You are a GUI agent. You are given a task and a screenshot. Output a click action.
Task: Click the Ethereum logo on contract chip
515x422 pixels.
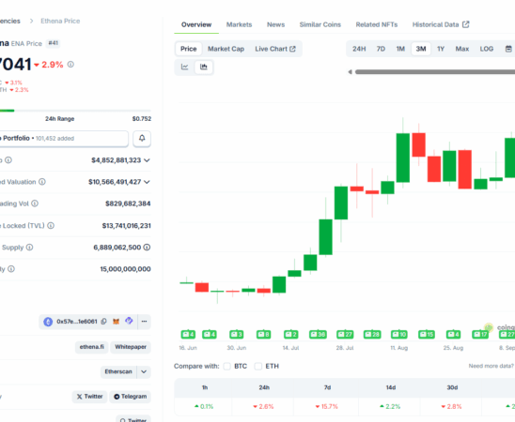(x=48, y=322)
